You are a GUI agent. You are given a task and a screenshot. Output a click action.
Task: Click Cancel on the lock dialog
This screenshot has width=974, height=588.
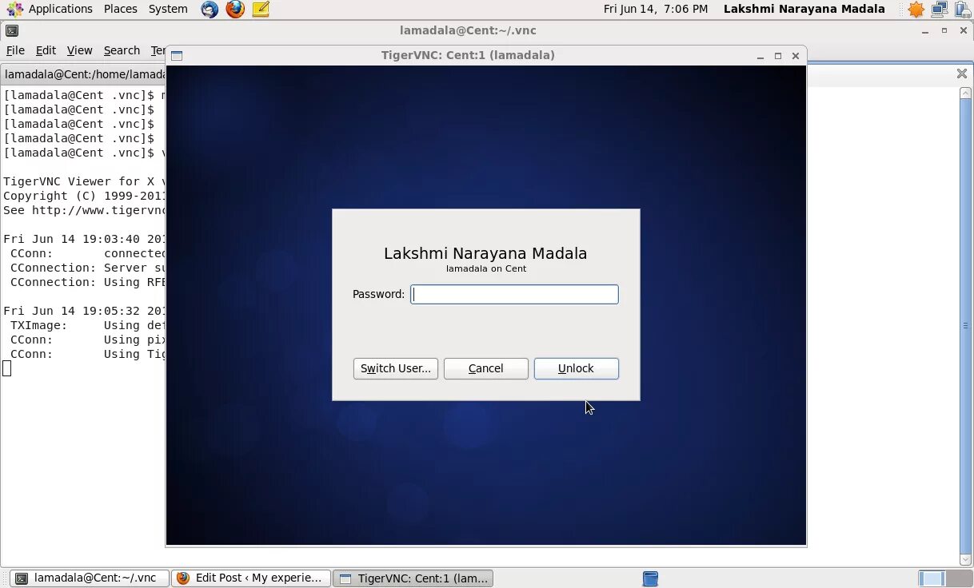coord(485,368)
